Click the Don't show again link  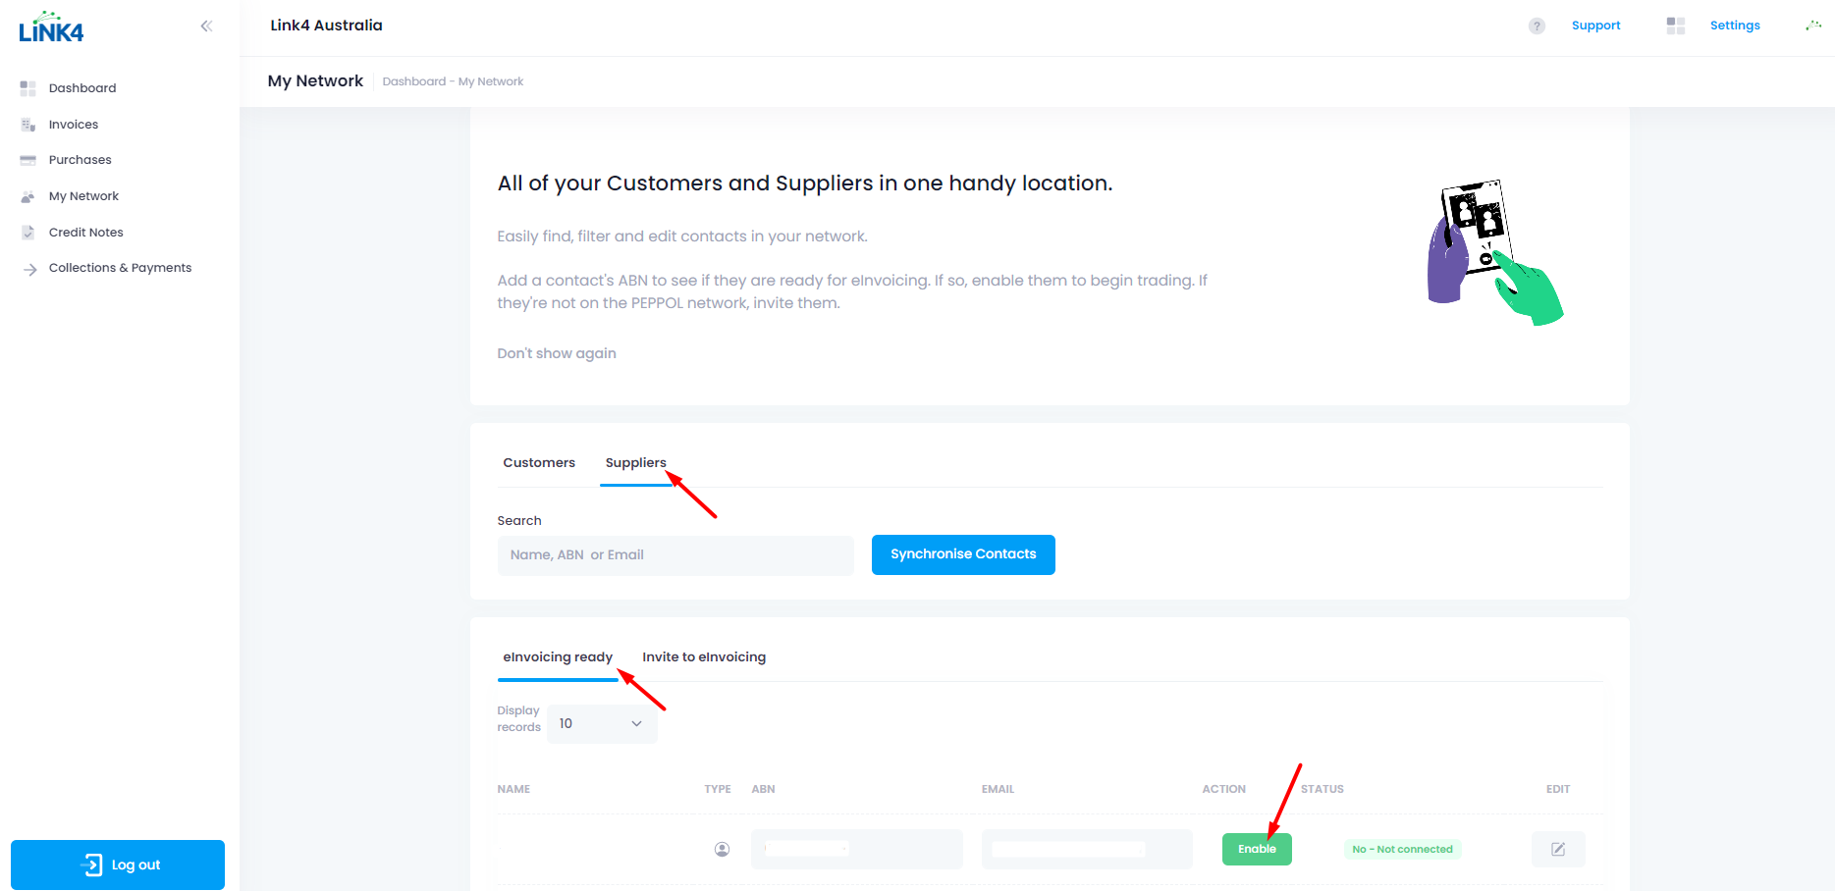[557, 353]
